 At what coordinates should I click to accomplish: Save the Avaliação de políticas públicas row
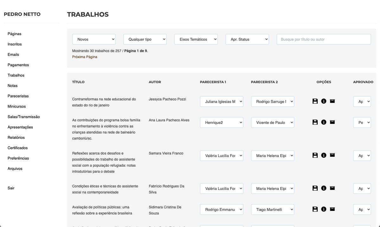[315, 209]
